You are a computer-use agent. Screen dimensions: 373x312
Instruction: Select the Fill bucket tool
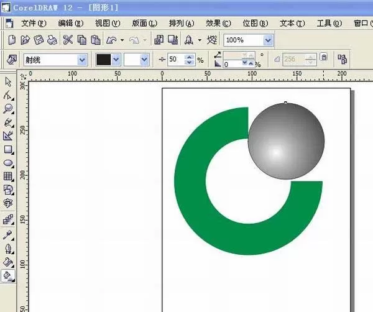[8, 262]
